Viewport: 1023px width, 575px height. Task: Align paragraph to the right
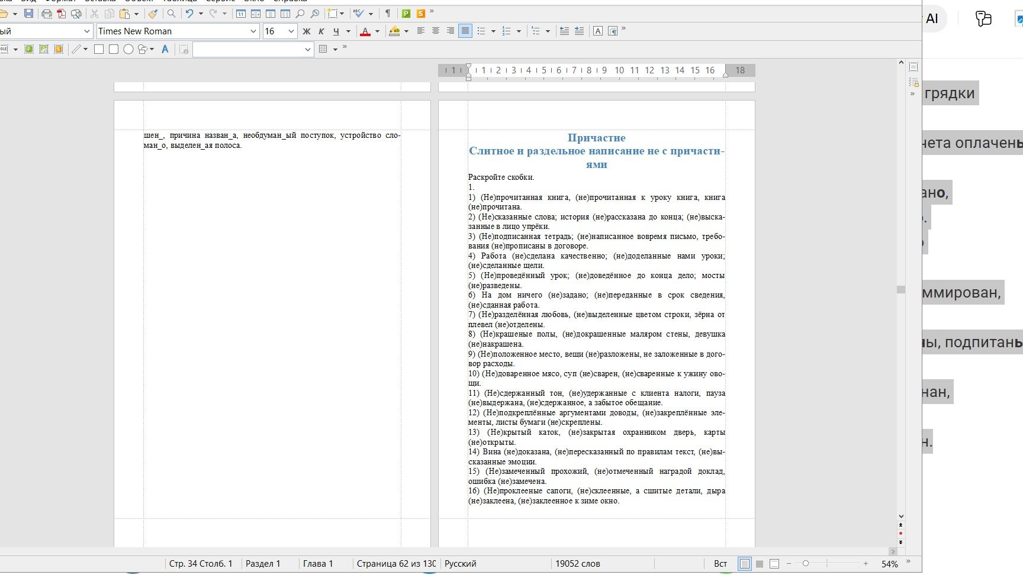coord(451,31)
